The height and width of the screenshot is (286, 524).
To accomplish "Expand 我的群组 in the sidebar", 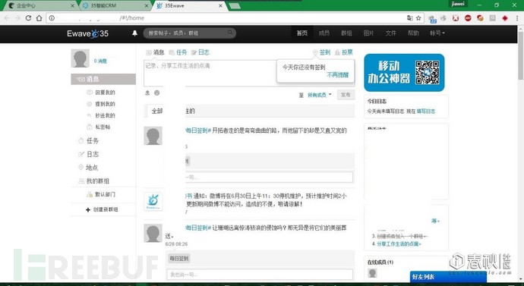I will (x=94, y=181).
